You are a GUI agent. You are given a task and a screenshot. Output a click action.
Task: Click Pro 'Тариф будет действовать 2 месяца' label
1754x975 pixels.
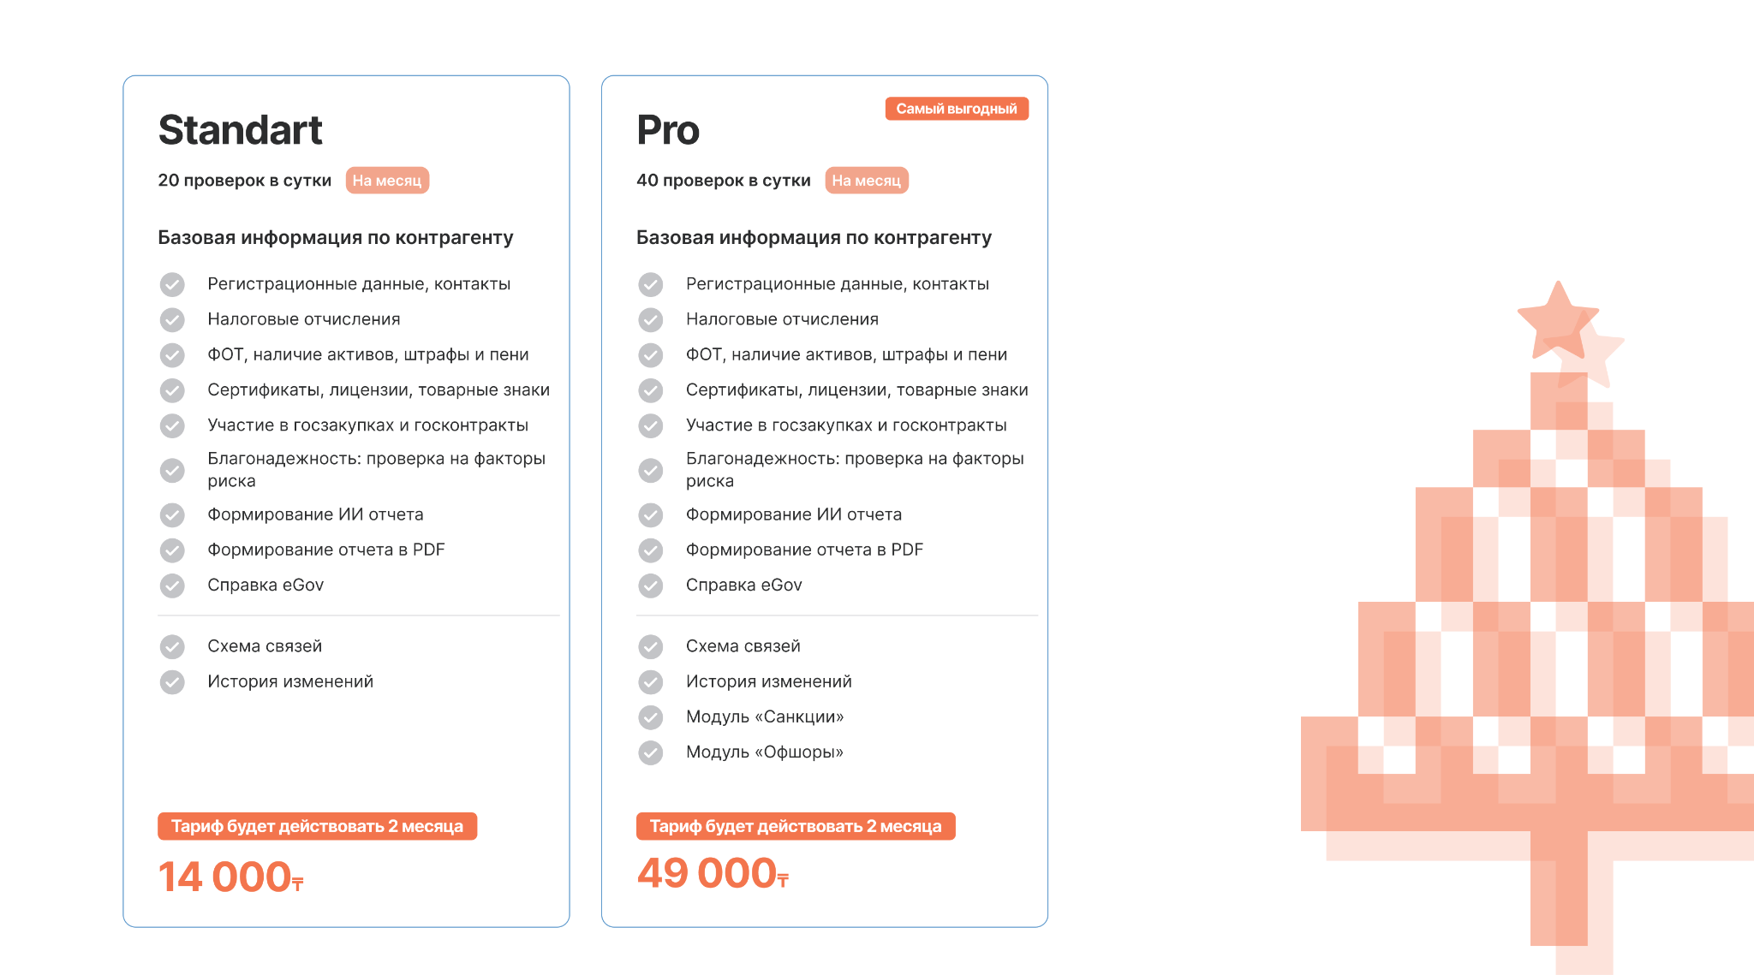(x=796, y=826)
